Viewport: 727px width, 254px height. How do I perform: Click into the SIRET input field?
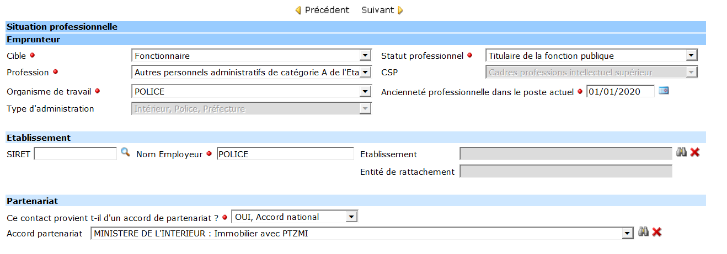(x=76, y=154)
